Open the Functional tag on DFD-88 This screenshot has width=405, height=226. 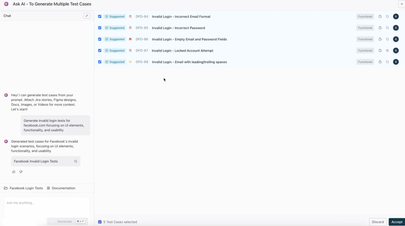365,62
